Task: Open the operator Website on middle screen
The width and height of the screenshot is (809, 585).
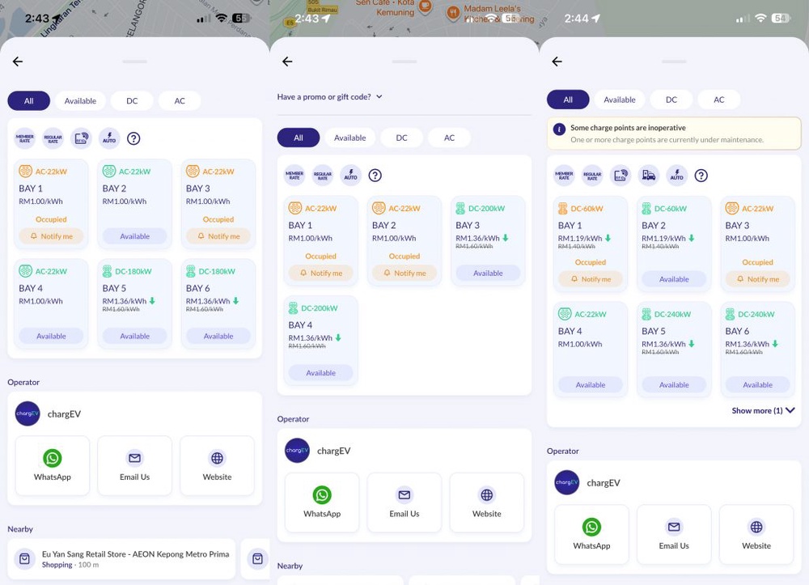Action: 486,502
